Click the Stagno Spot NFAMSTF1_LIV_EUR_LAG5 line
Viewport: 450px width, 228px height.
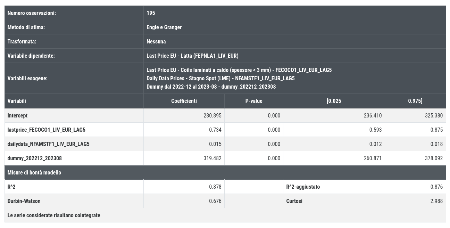(220, 78)
